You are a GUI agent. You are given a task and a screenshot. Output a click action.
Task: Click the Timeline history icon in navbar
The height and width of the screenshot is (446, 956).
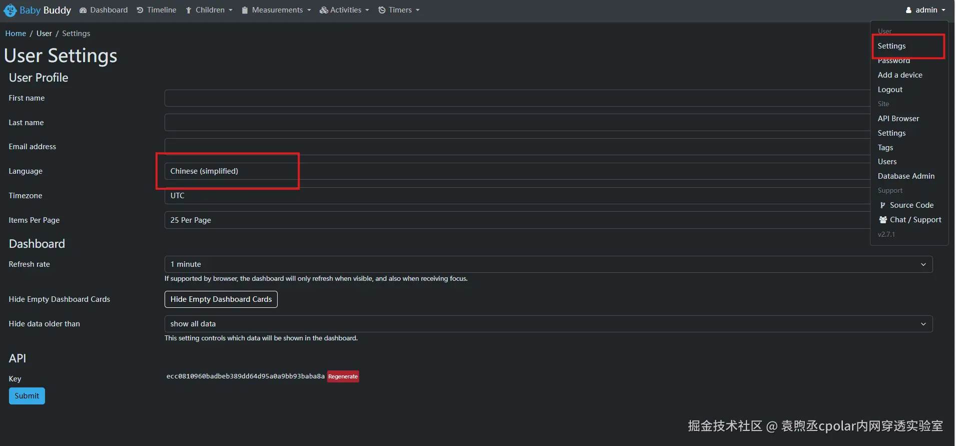point(140,10)
